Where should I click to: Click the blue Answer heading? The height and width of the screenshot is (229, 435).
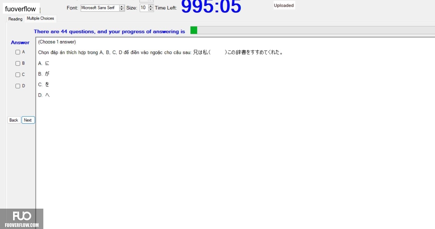pyautogui.click(x=20, y=42)
